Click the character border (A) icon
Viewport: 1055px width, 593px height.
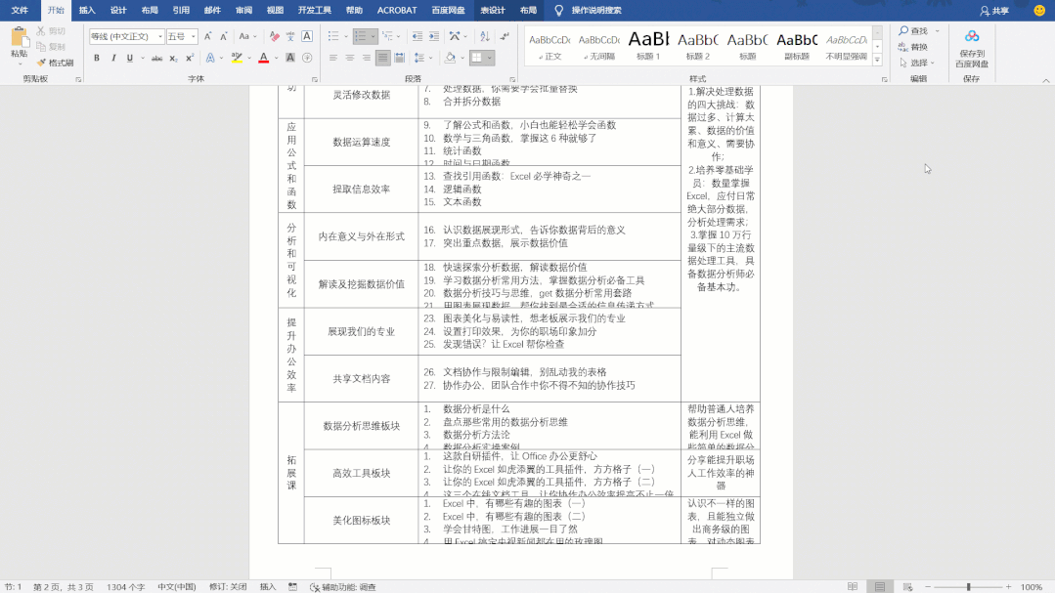click(x=307, y=36)
